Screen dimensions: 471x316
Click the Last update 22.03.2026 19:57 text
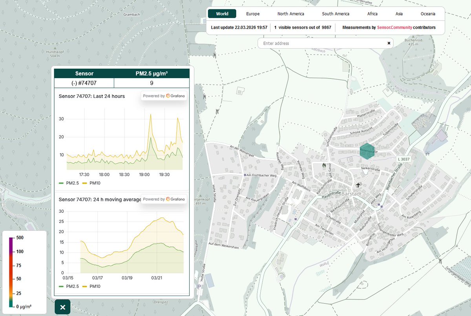[x=239, y=27]
